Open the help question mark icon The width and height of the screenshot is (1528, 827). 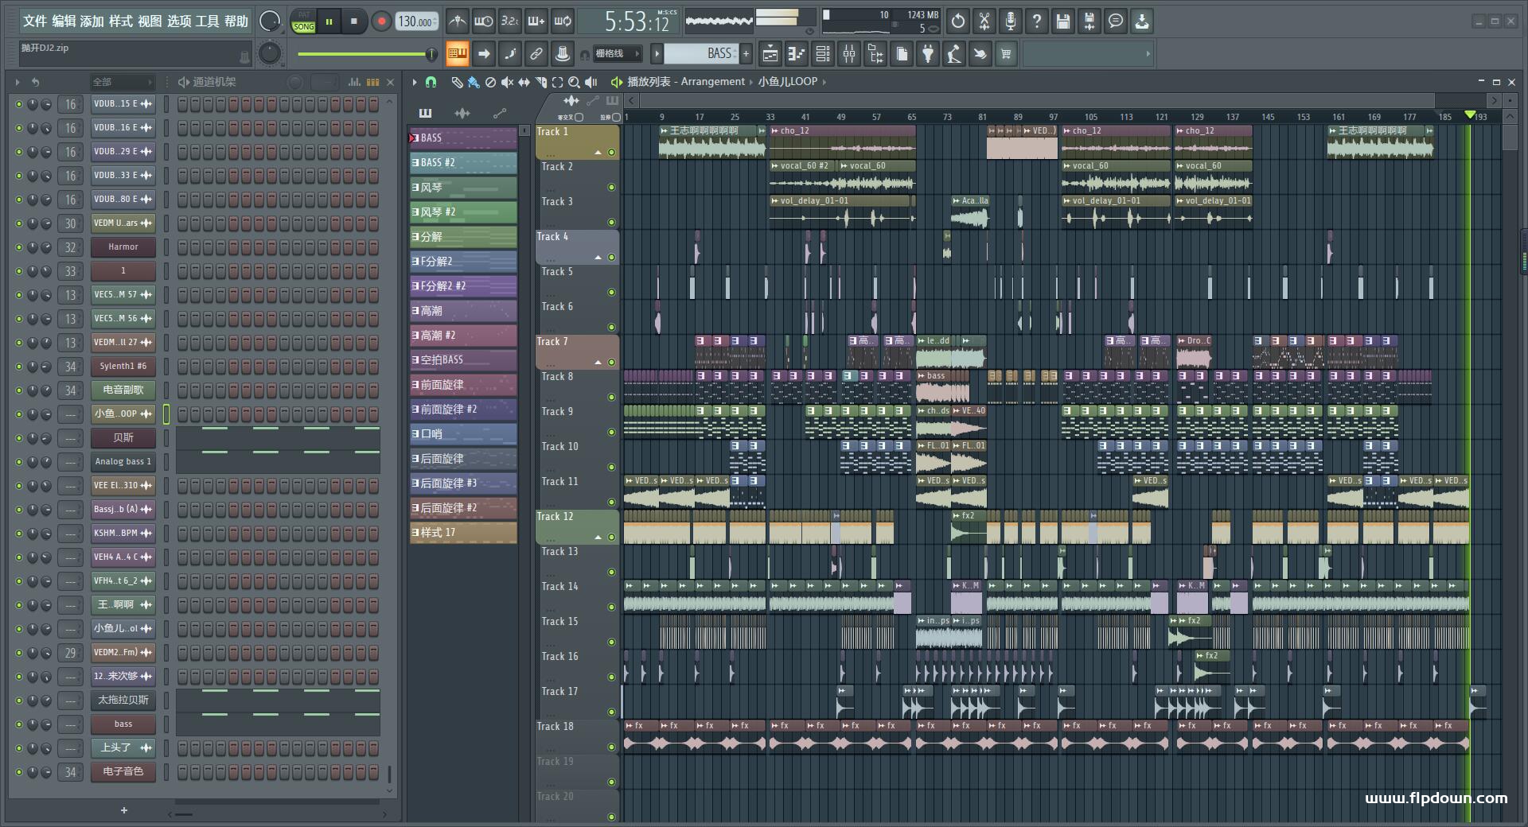1037,21
